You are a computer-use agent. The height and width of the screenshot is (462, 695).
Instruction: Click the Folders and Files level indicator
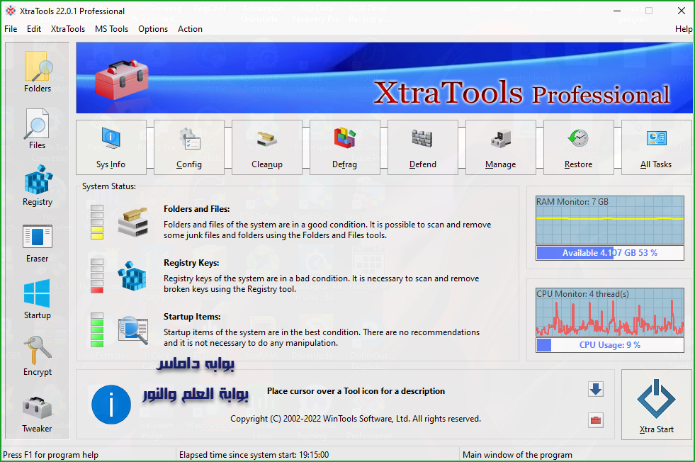click(x=97, y=222)
